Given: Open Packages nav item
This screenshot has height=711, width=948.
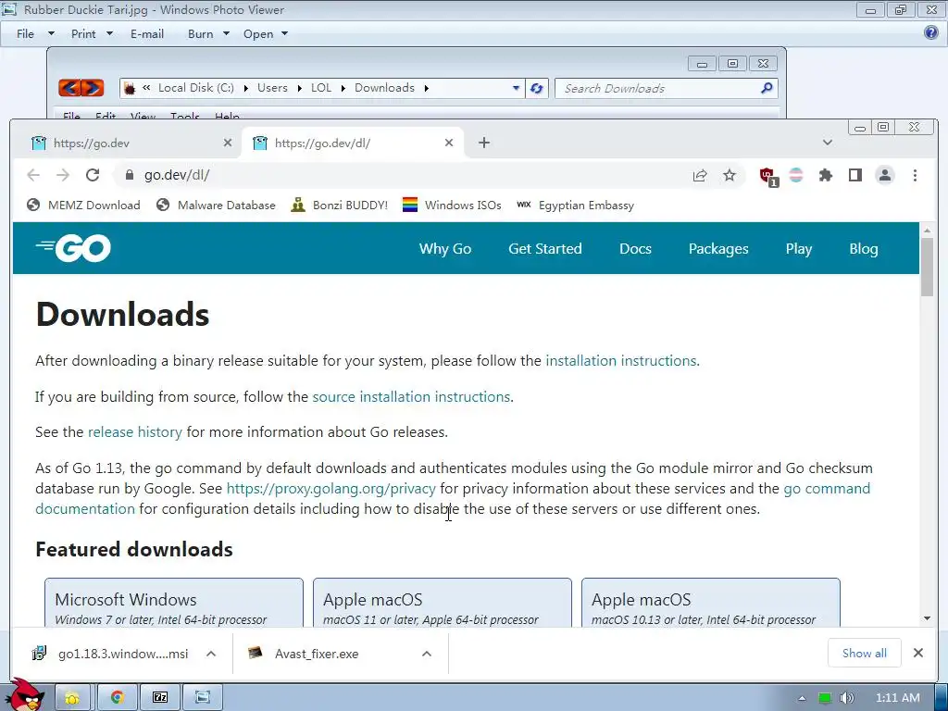Looking at the screenshot, I should [x=718, y=249].
